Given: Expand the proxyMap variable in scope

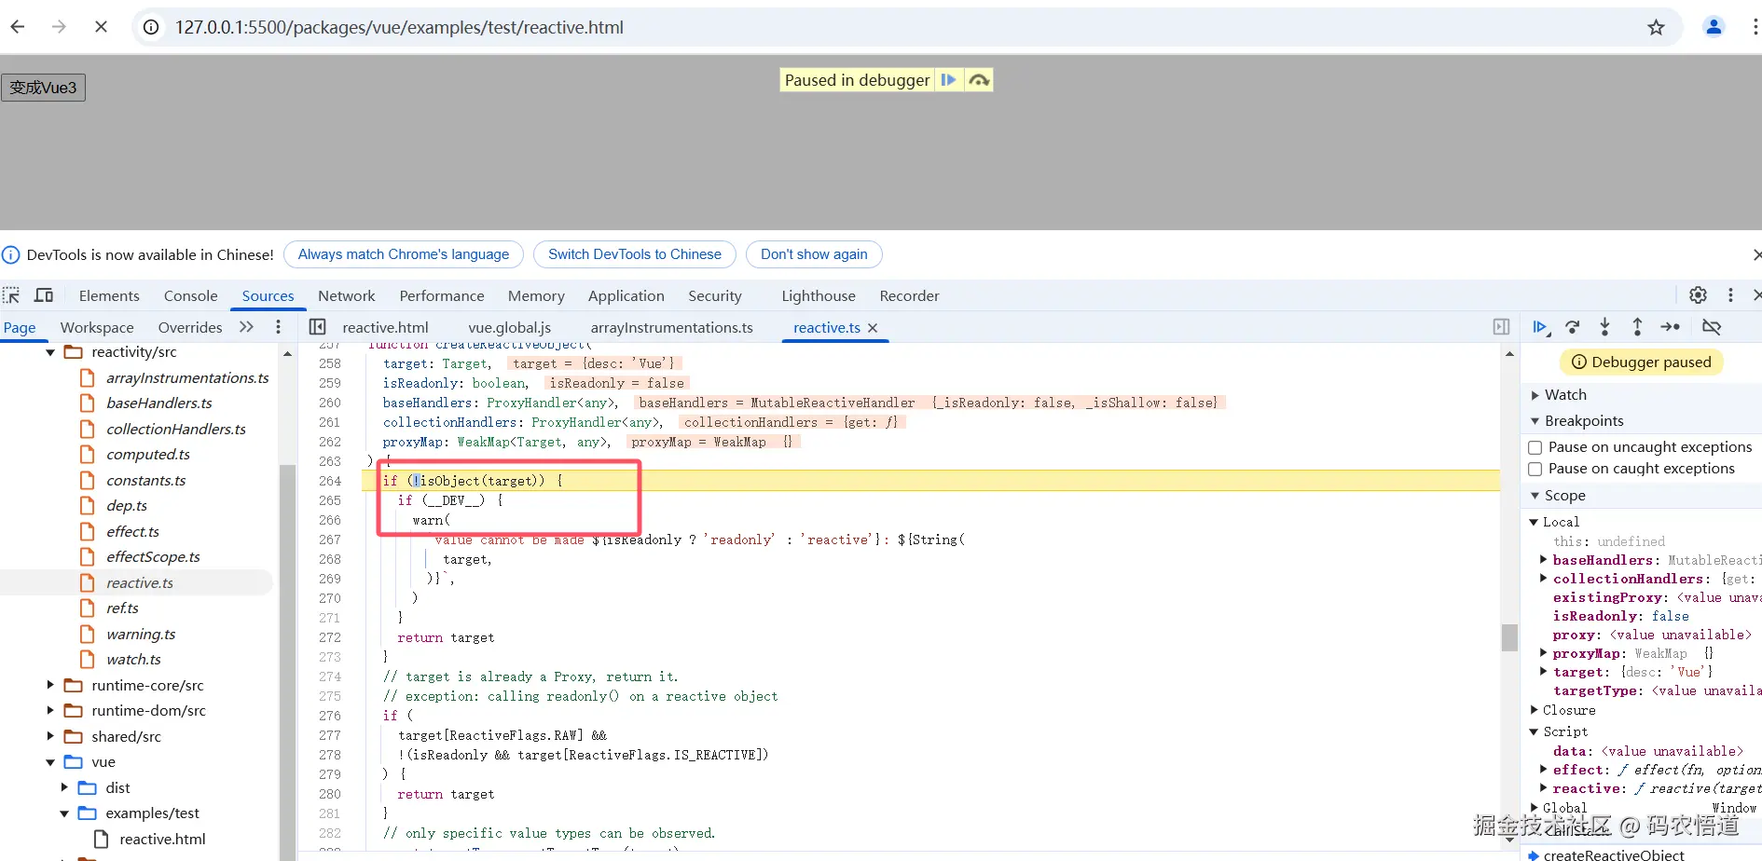Looking at the screenshot, I should 1544,653.
